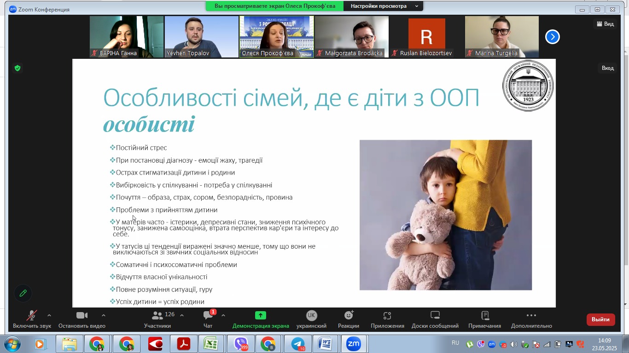Open the Участники participants panel
This screenshot has width=629, height=353.
point(157,319)
